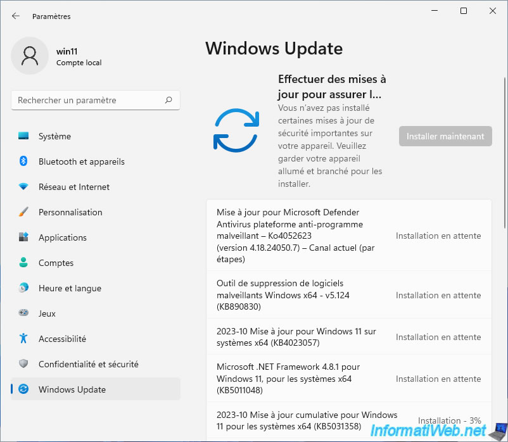Click the large blue update sync icon
This screenshot has width=508, height=442.
coord(236,130)
